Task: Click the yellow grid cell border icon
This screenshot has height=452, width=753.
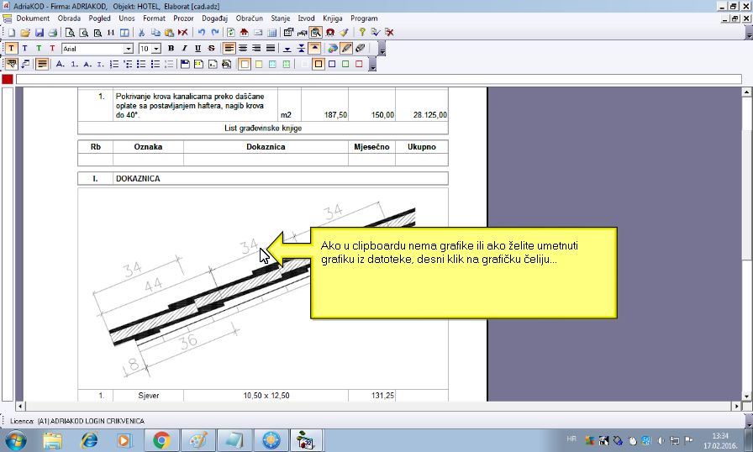Action: (x=259, y=65)
